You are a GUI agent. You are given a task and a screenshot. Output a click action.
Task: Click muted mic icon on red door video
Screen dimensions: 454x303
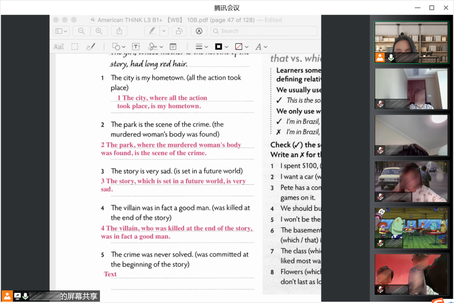click(380, 104)
